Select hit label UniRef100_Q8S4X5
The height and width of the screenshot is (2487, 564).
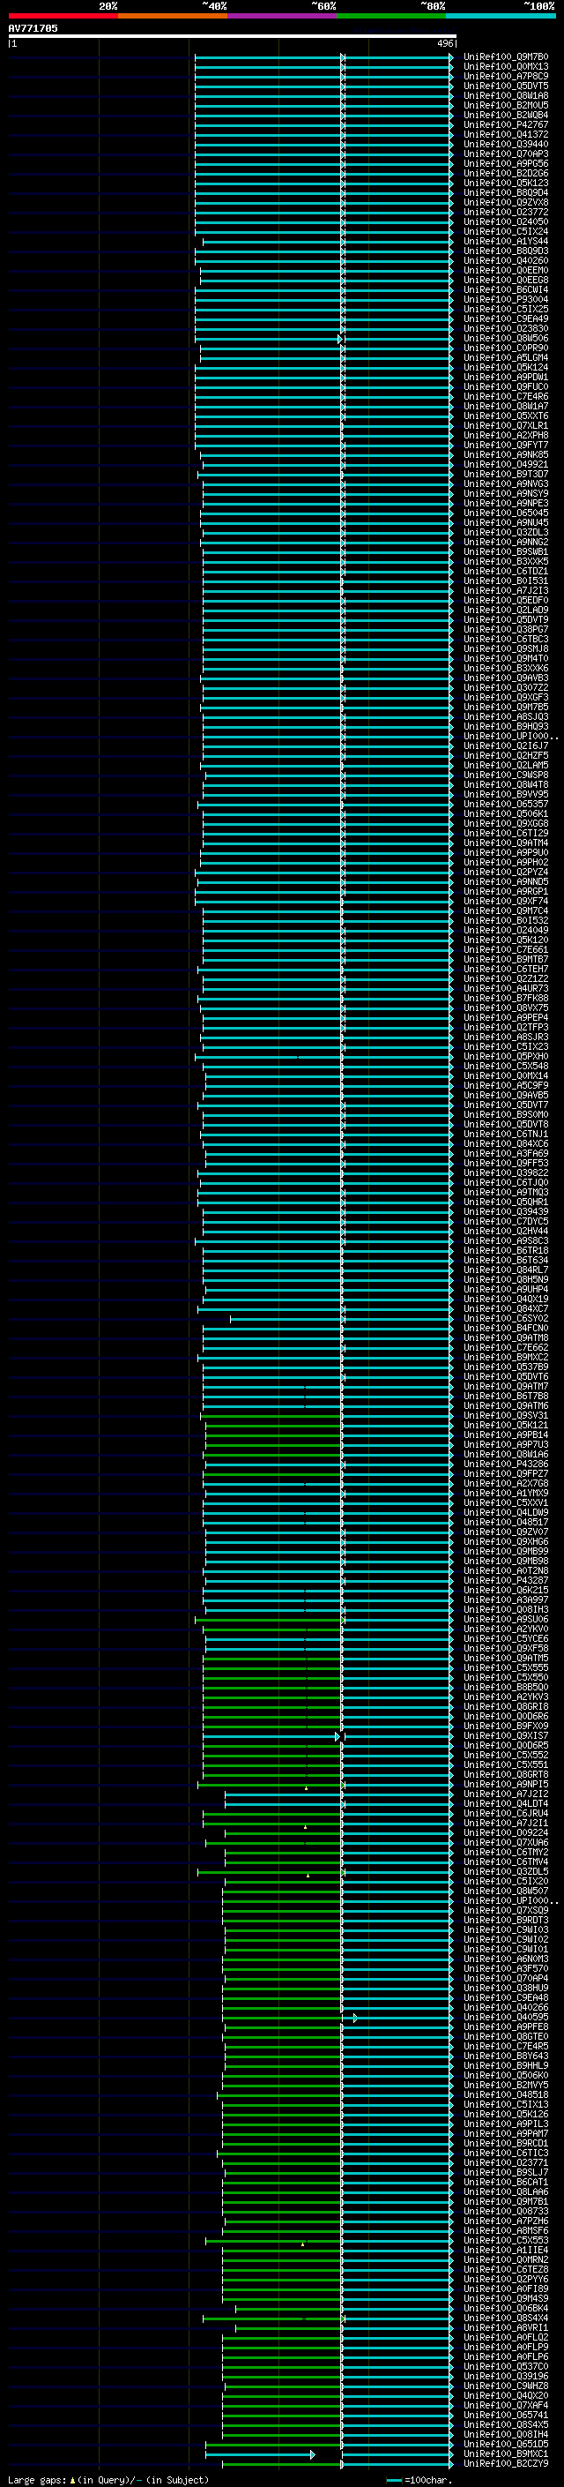pos(506,2425)
